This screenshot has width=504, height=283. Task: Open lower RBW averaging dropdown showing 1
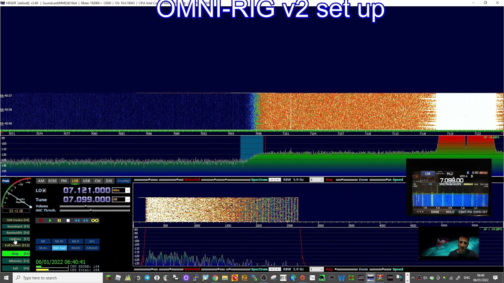[316, 269]
